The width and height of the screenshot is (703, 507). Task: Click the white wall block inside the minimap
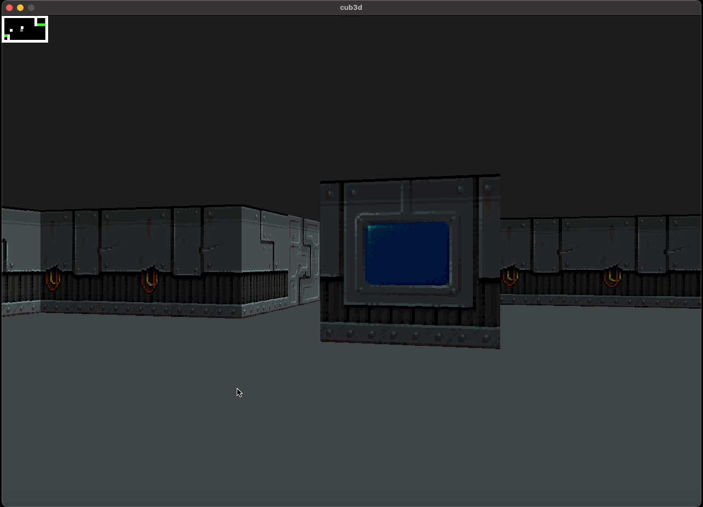coord(11,31)
